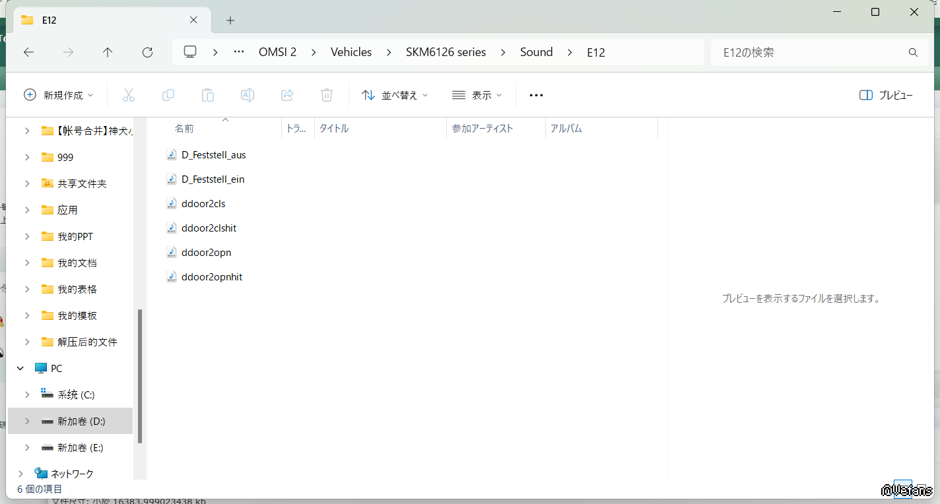Expand the 我的文档 folder tree node

click(27, 263)
